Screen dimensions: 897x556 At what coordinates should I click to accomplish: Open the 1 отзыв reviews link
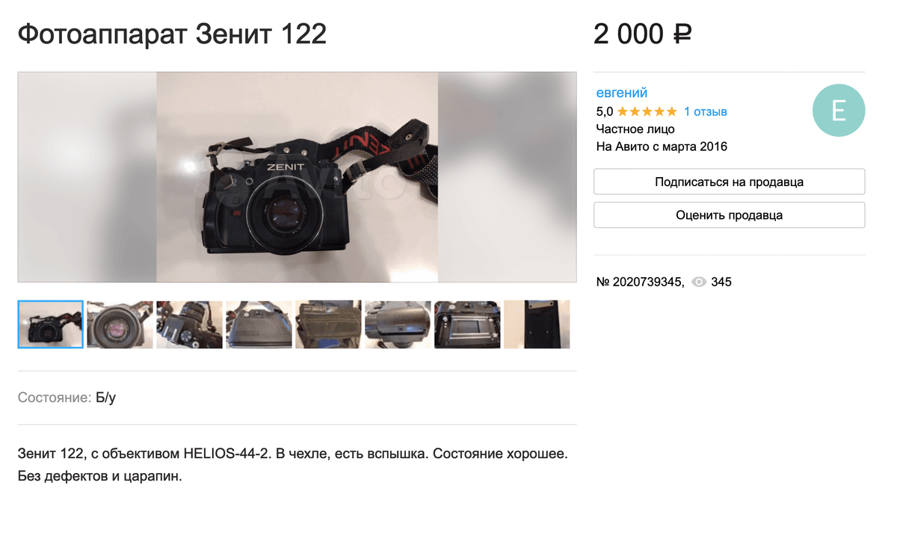pos(706,111)
